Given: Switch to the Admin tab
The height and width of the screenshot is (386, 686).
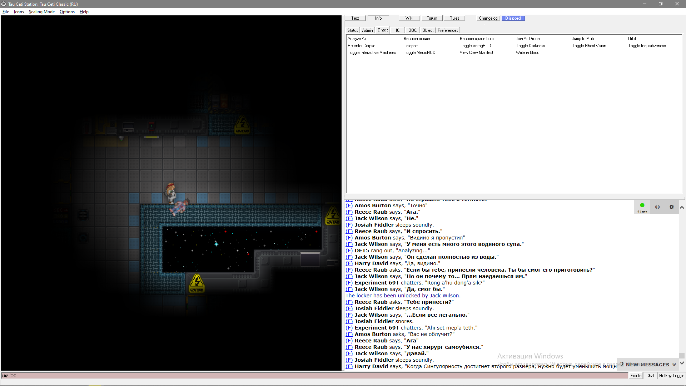Looking at the screenshot, I should click(367, 30).
